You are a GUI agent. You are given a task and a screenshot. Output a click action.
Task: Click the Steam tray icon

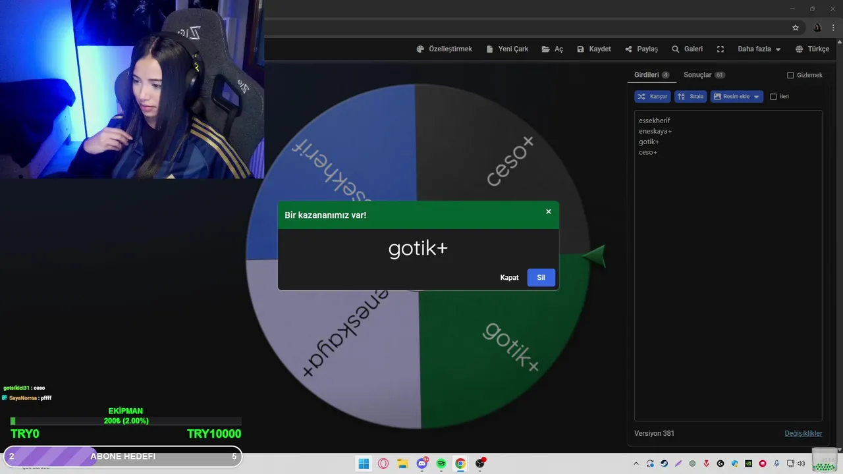(664, 463)
